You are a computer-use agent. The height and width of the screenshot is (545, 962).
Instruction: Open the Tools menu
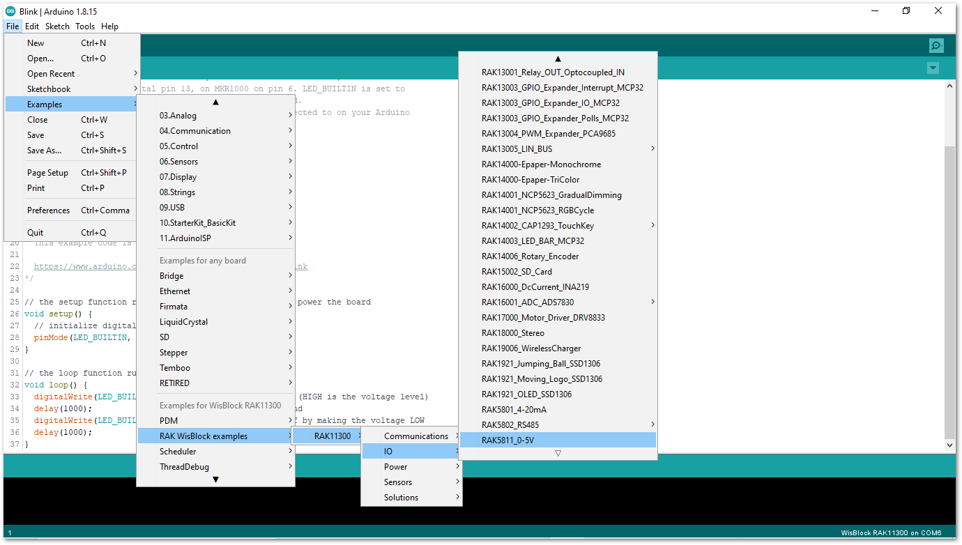pos(85,26)
